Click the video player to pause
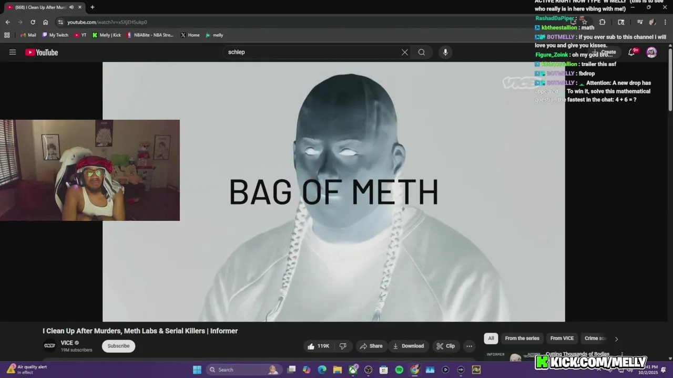This screenshot has height=378, width=673. click(334, 192)
